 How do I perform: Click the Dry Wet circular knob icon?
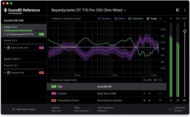(160, 80)
